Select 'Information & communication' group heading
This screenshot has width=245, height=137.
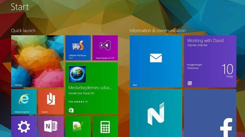pos(157,30)
